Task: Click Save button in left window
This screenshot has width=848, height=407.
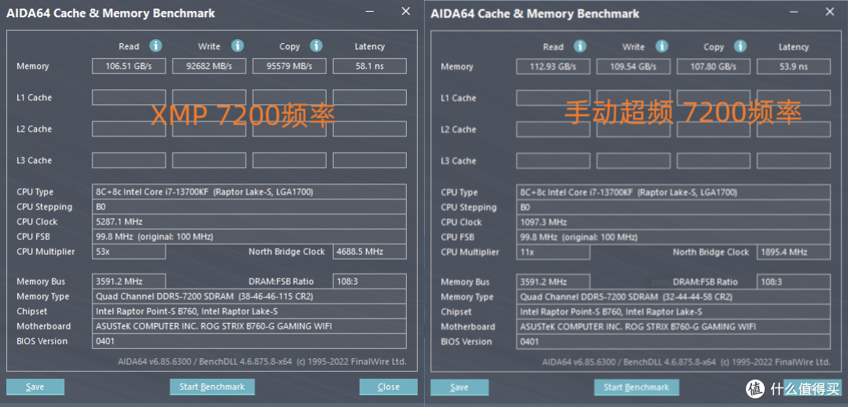Action: click(35, 387)
